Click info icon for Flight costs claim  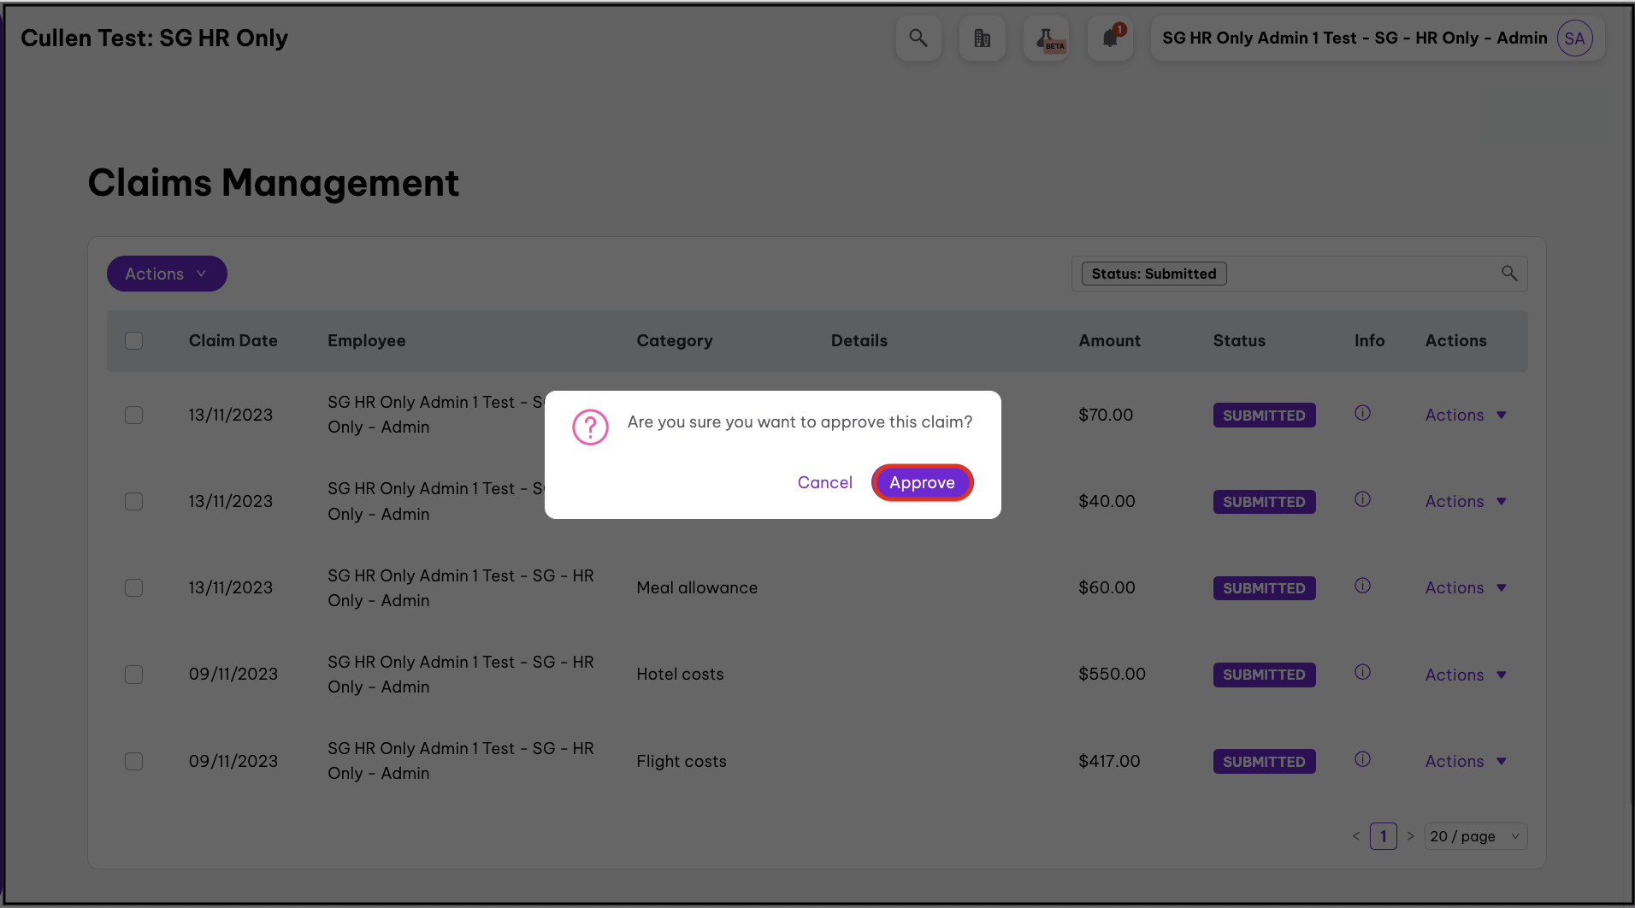click(1362, 760)
